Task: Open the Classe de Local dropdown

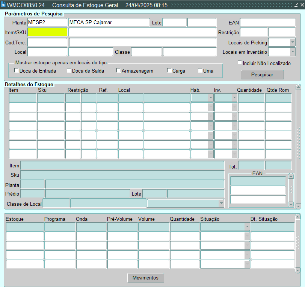Action: pos(221,203)
